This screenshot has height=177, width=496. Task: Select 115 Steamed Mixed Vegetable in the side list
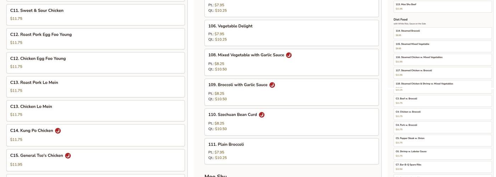pos(443,46)
